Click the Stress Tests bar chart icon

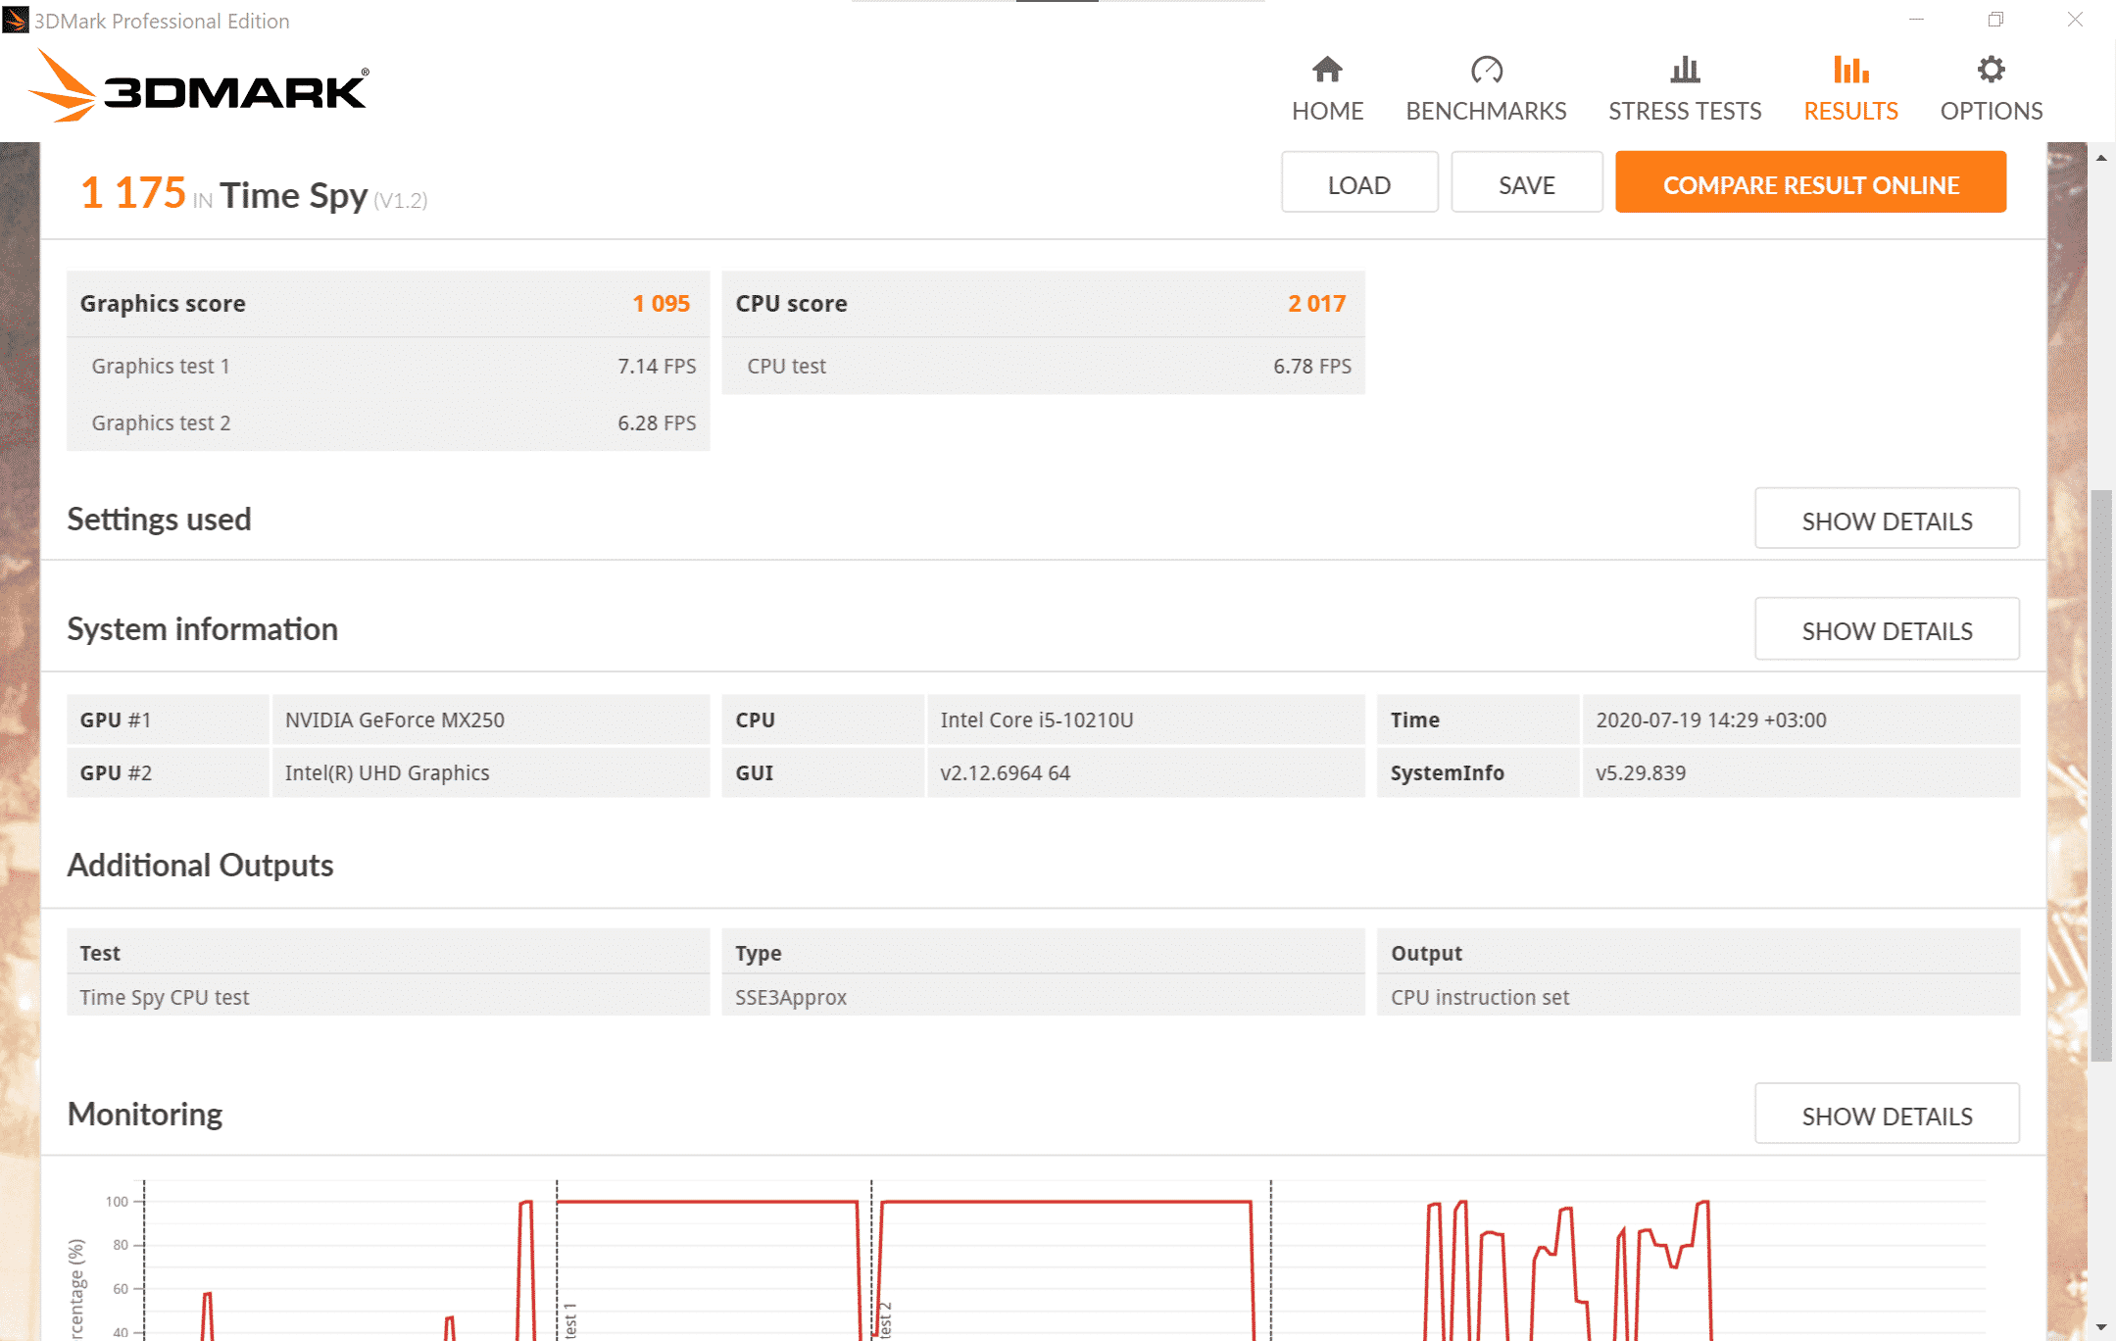coord(1685,70)
